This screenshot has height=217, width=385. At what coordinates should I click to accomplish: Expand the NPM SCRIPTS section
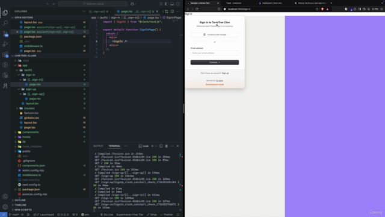[x=23, y=210]
